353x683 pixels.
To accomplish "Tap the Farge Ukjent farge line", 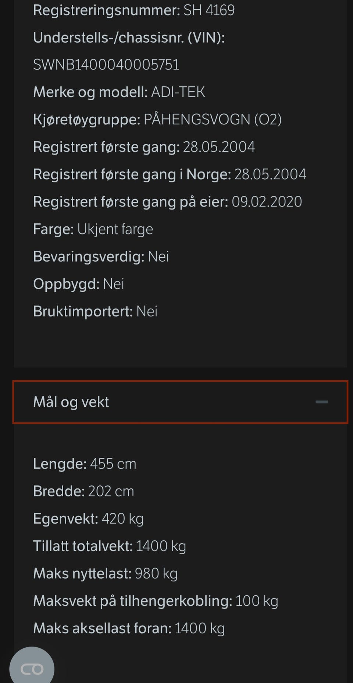I will click(93, 229).
